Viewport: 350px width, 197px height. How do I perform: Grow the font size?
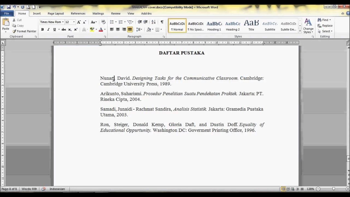tap(79, 22)
